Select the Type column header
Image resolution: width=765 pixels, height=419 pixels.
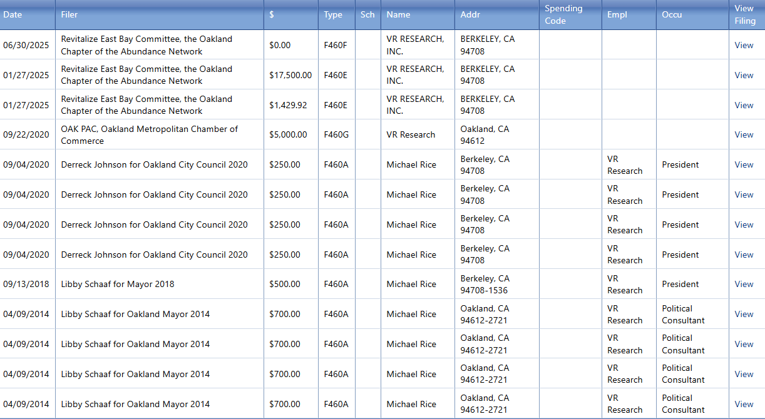(x=333, y=14)
